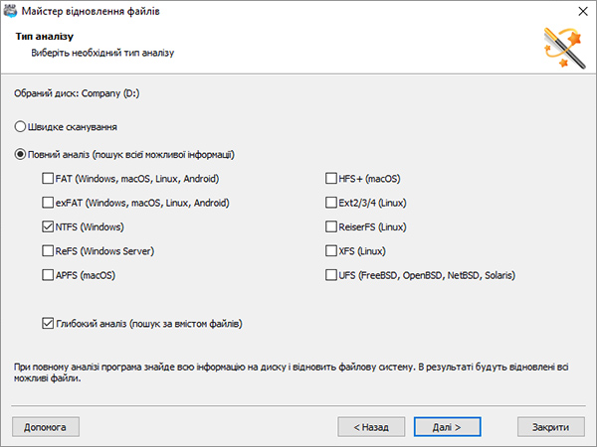Click the Закрити button
Screen dimensions: 597x447
[551, 427]
